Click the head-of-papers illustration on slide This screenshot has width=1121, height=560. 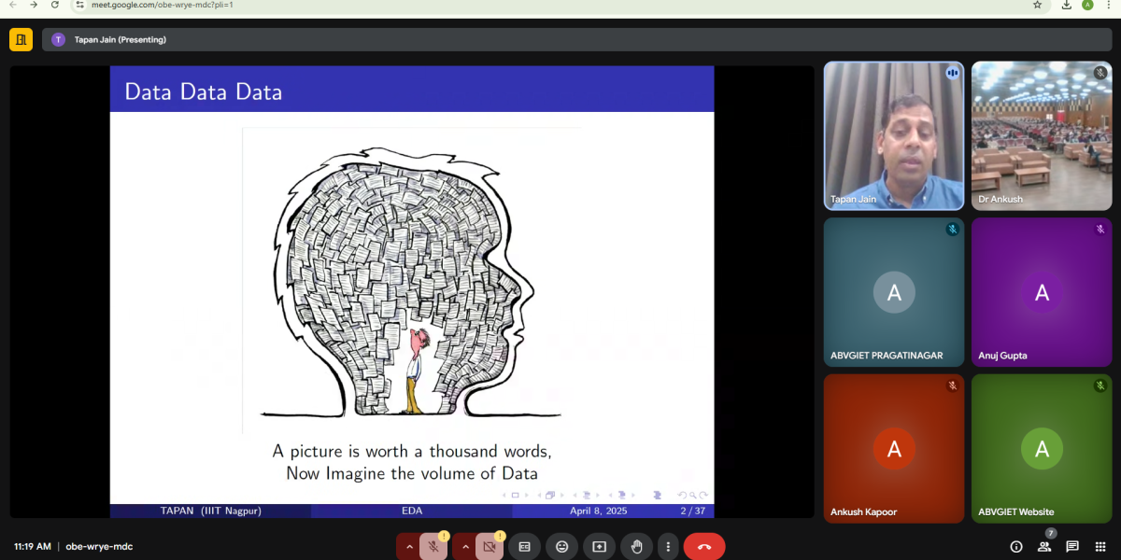[x=409, y=282]
